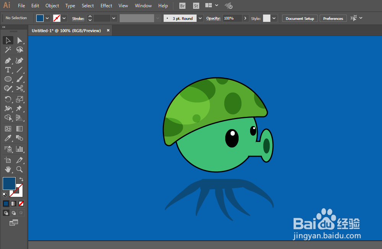
Task: Open the stroke color dropdown
Action: point(64,18)
